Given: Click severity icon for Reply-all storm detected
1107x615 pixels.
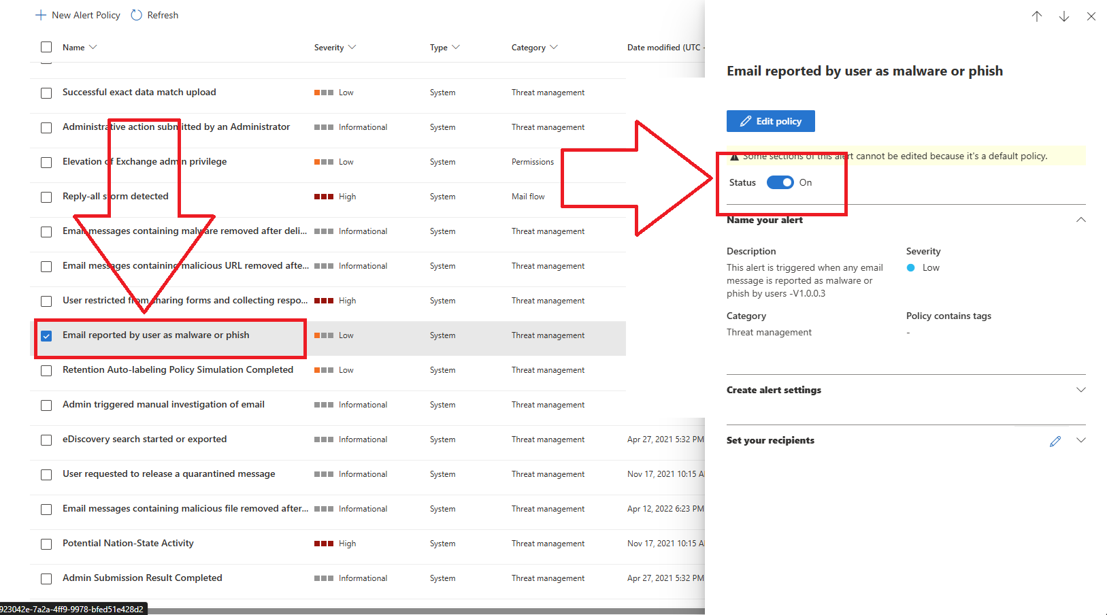Looking at the screenshot, I should (x=324, y=197).
